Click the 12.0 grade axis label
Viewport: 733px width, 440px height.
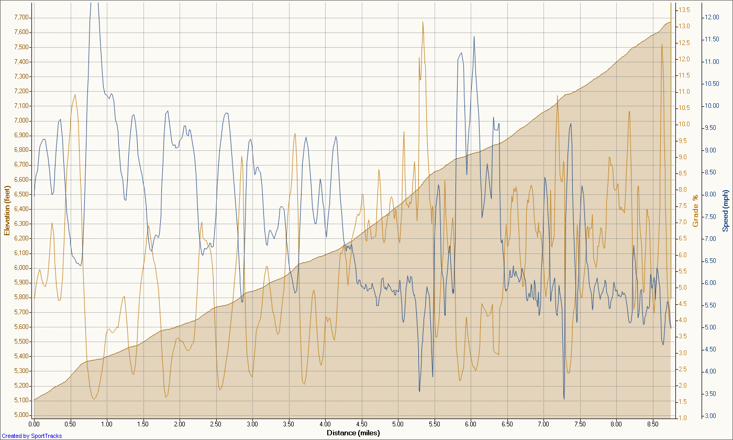pyautogui.click(x=685, y=59)
